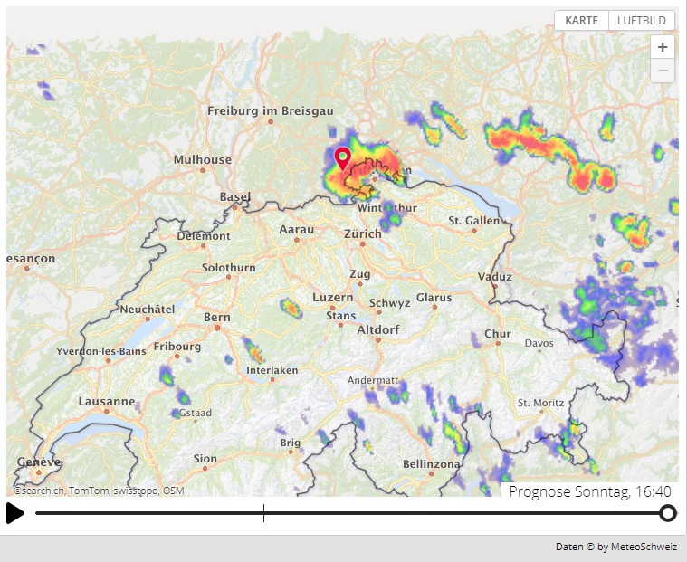Viewport: 687px width, 562px height.
Task: Click the Genève city label
Action: [39, 462]
